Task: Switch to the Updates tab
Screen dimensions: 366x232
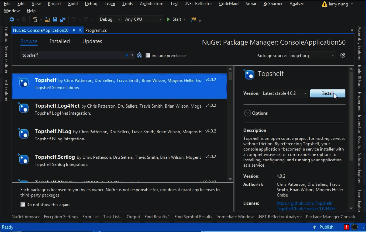Action: [x=92, y=41]
